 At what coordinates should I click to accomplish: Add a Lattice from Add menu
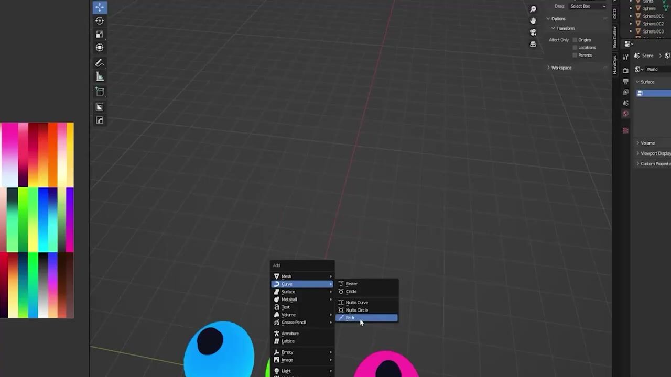302,341
